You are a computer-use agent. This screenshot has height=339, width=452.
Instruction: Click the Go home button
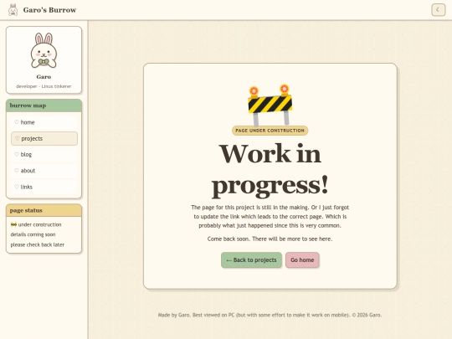(302, 260)
